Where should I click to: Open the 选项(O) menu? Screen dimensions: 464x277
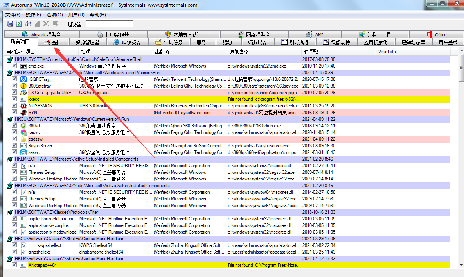click(x=54, y=15)
